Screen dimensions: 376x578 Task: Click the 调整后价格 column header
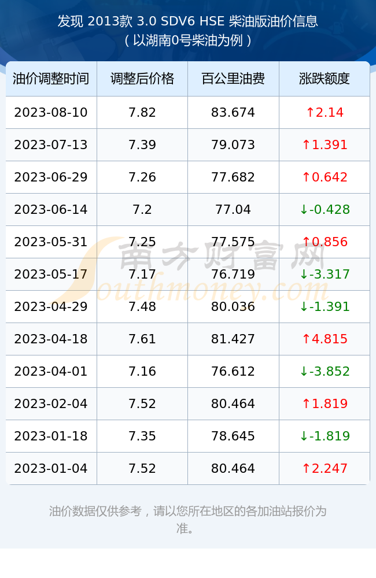coord(142,79)
